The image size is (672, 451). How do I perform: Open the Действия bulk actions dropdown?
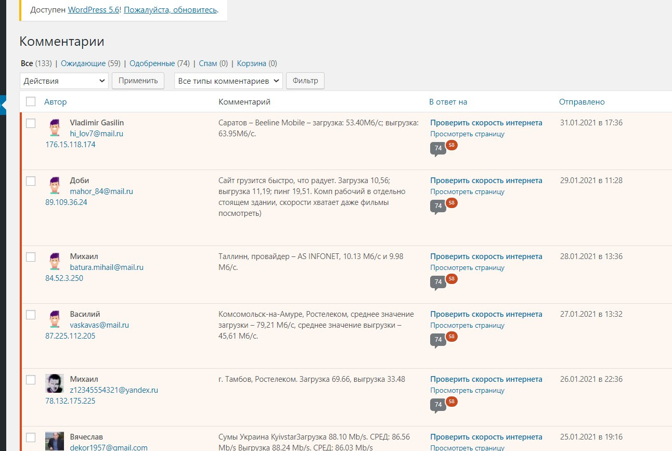coord(64,81)
